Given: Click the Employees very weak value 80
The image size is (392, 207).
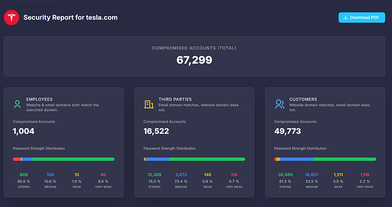Looking at the screenshot, I should tap(103, 175).
